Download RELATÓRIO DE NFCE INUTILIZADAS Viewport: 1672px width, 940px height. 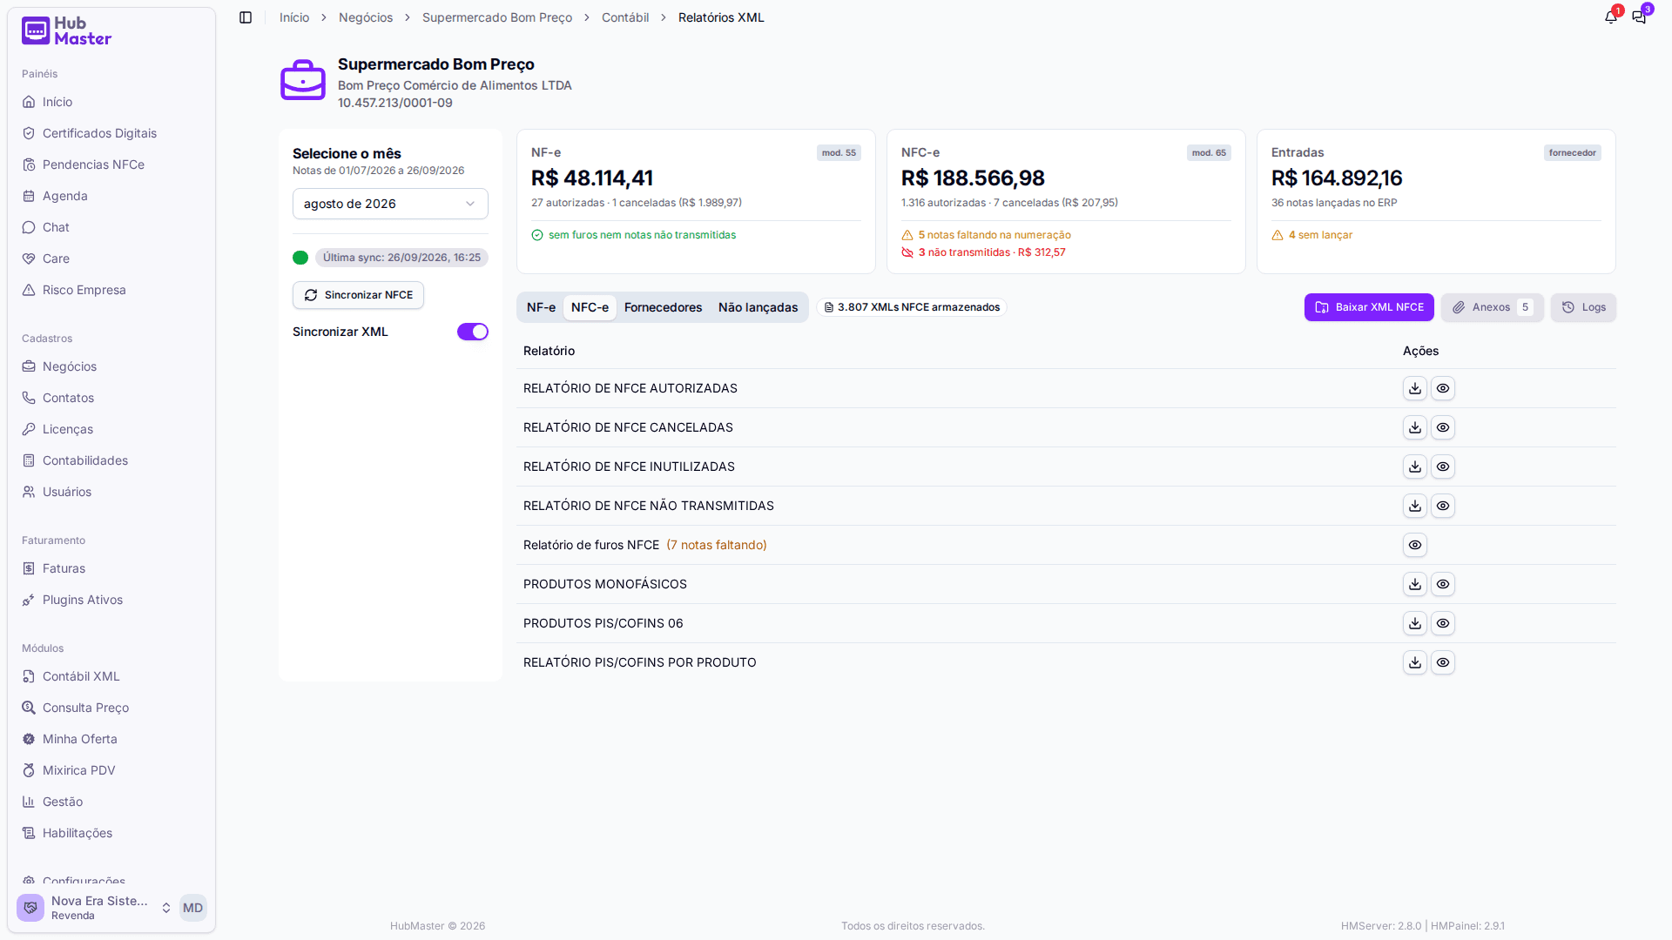[1415, 467]
